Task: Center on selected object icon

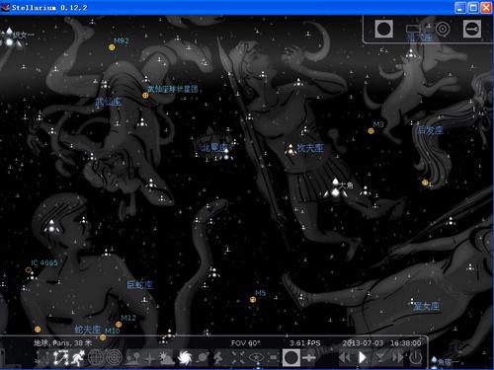Action: click(x=238, y=358)
